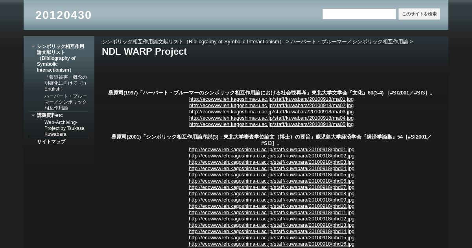Open the phd05.jpg link
Screen dimensions: 472x248
[x=271, y=175]
